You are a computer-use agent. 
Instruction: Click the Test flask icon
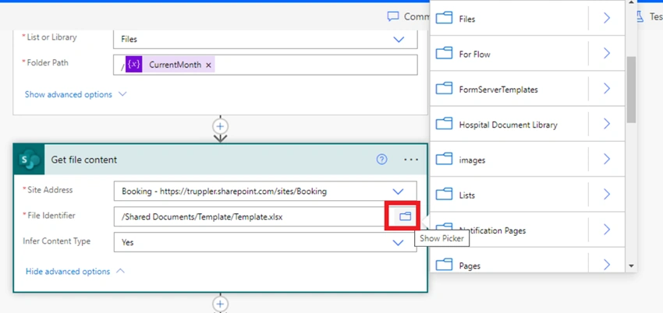[x=641, y=16]
